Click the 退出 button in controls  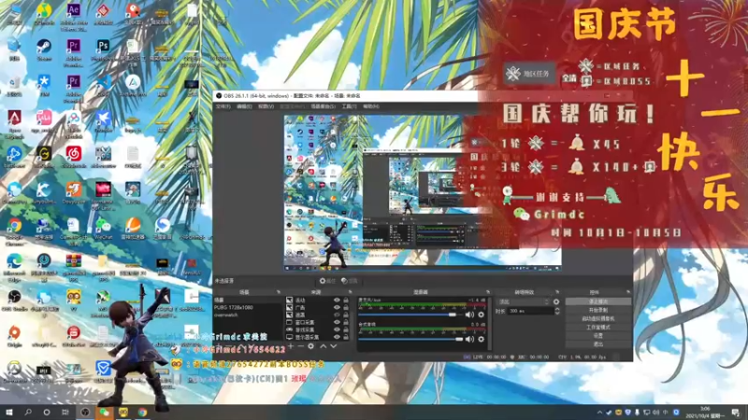[598, 343]
